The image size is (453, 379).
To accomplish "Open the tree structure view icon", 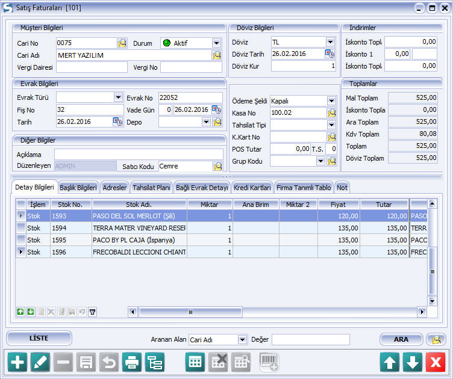I will point(155,362).
